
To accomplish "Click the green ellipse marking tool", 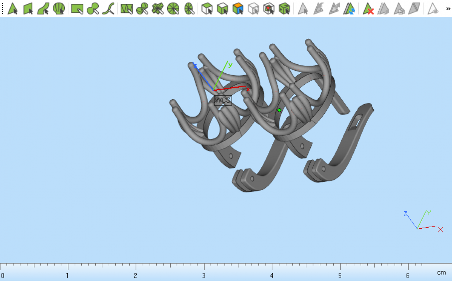I will pos(93,8).
